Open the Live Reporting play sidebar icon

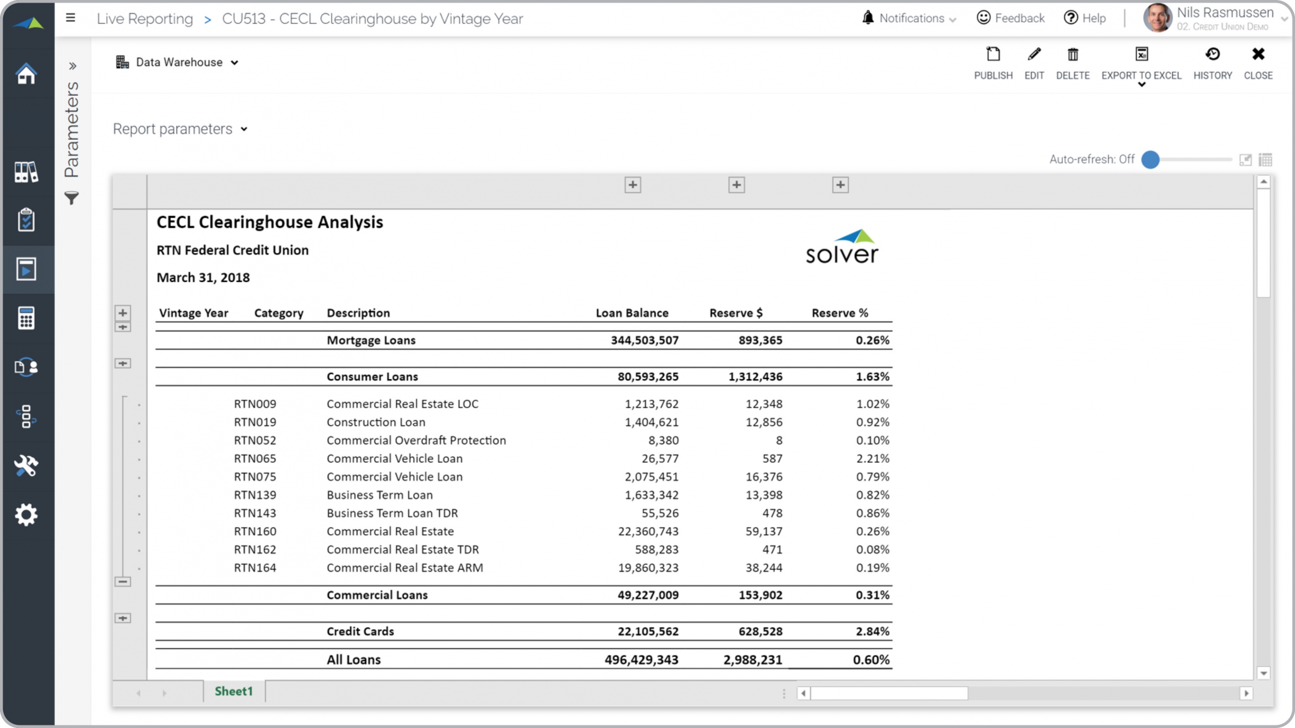[26, 269]
